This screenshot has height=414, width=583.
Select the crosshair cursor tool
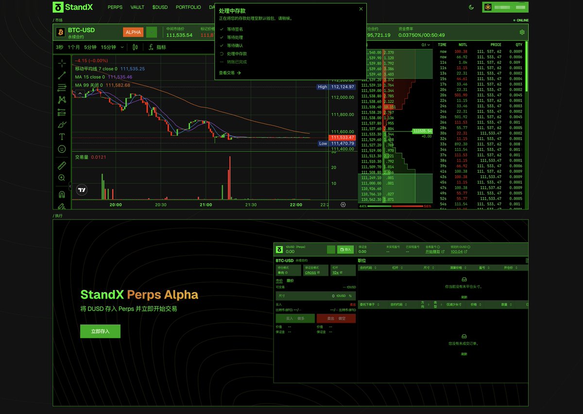point(62,63)
